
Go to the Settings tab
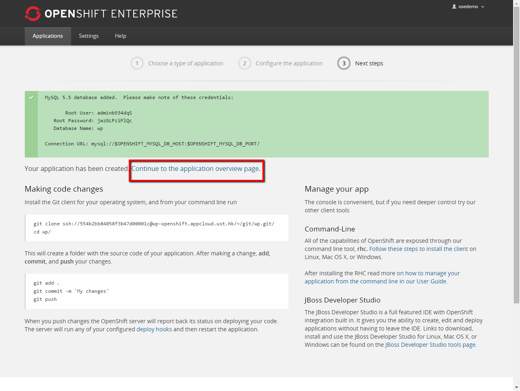pyautogui.click(x=89, y=36)
